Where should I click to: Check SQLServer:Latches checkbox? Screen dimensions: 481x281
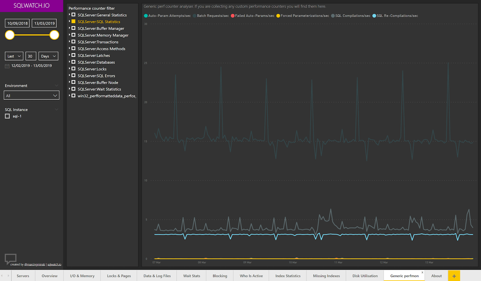point(73,55)
